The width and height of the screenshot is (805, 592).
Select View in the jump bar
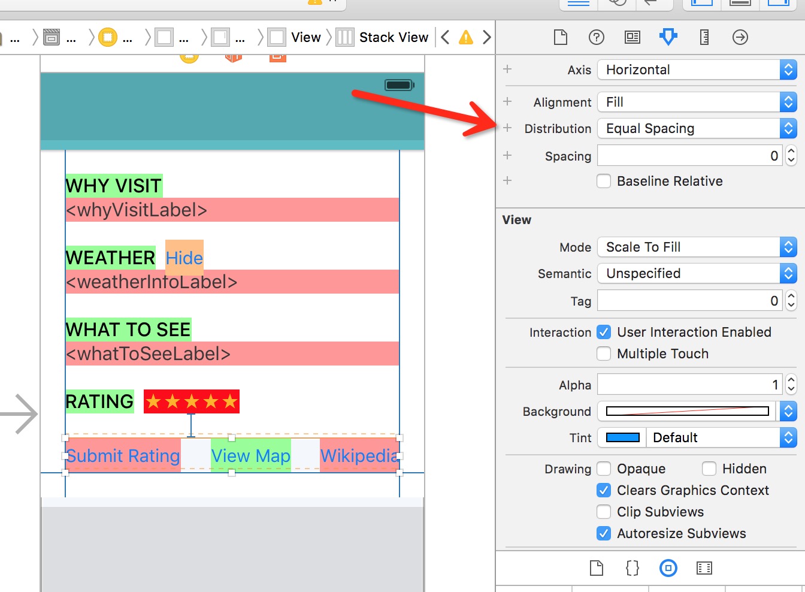[305, 38]
